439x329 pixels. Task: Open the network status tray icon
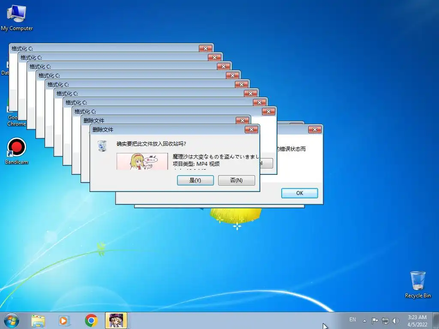[x=385, y=321]
